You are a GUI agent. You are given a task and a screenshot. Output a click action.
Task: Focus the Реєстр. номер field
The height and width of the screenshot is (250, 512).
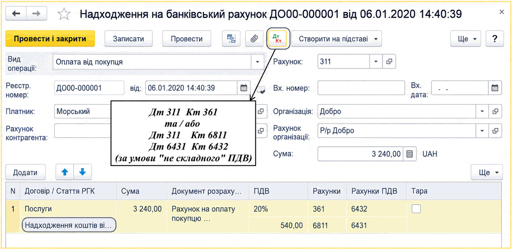pos(89,88)
